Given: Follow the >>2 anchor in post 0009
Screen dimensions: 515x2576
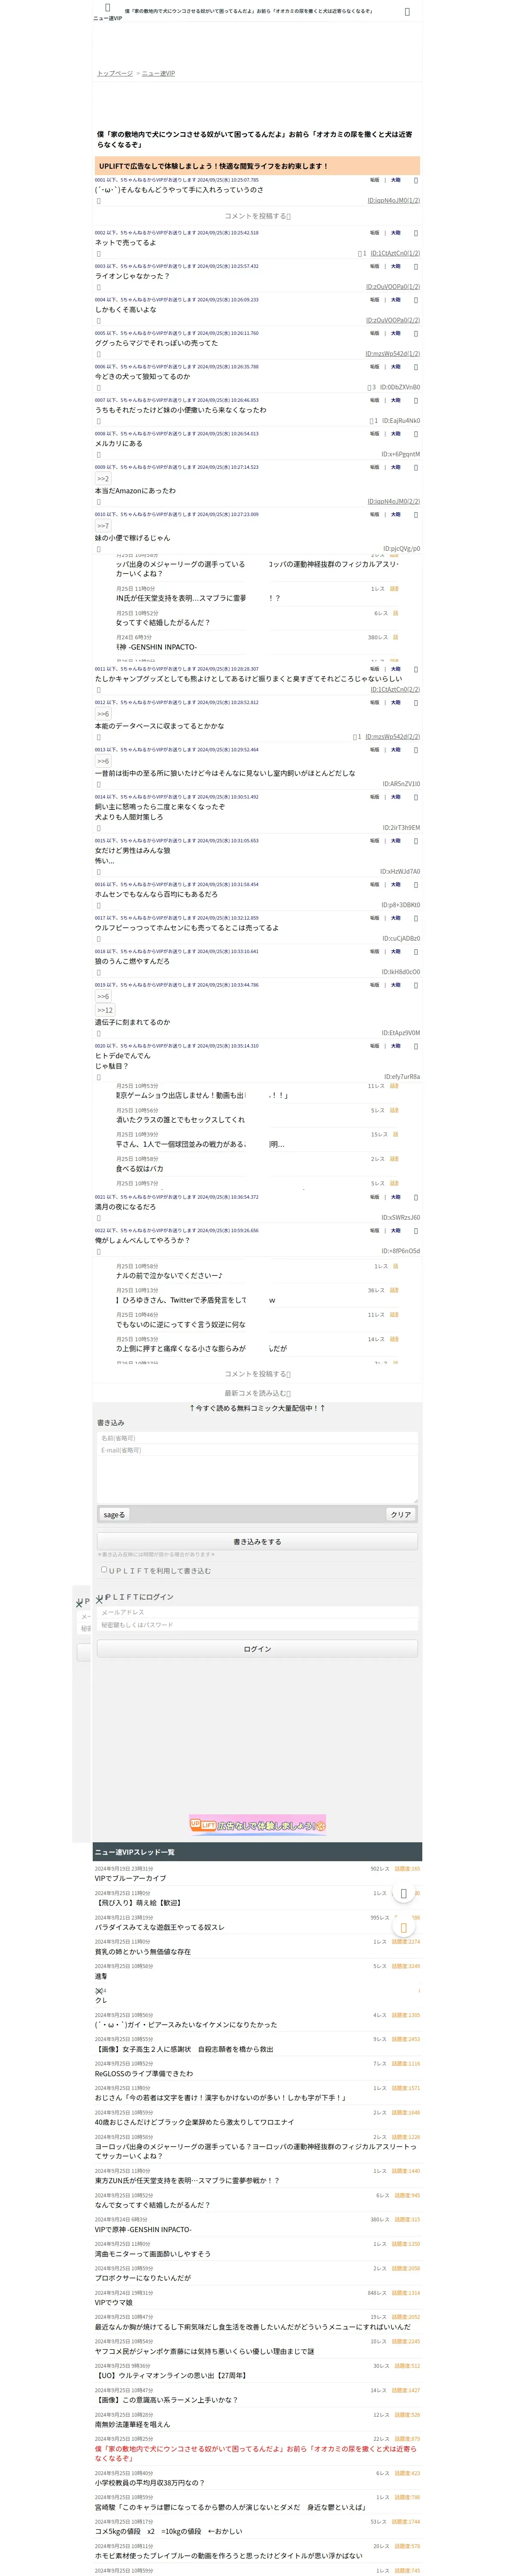Looking at the screenshot, I should [x=102, y=479].
